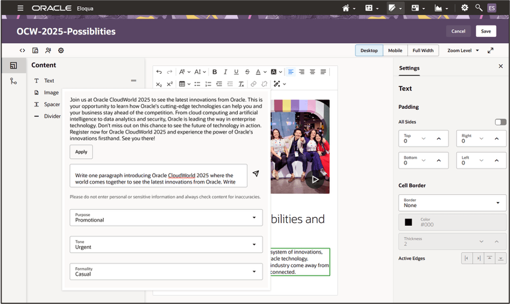Click the settings gear in top navigation
The height and width of the screenshot is (304, 510).
point(465,8)
